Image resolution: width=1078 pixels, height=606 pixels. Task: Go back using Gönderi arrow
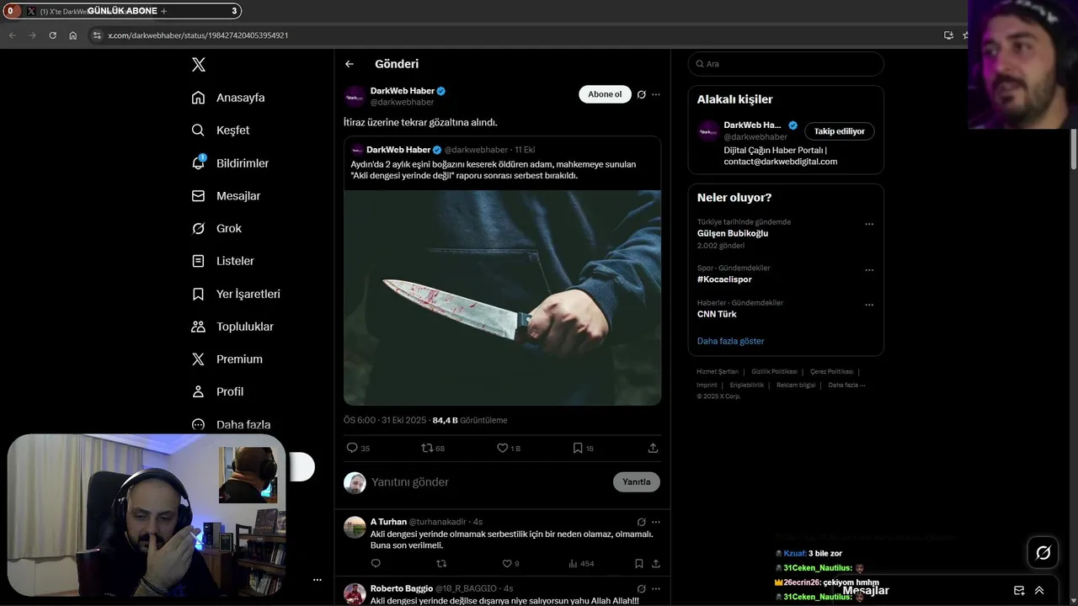(350, 64)
